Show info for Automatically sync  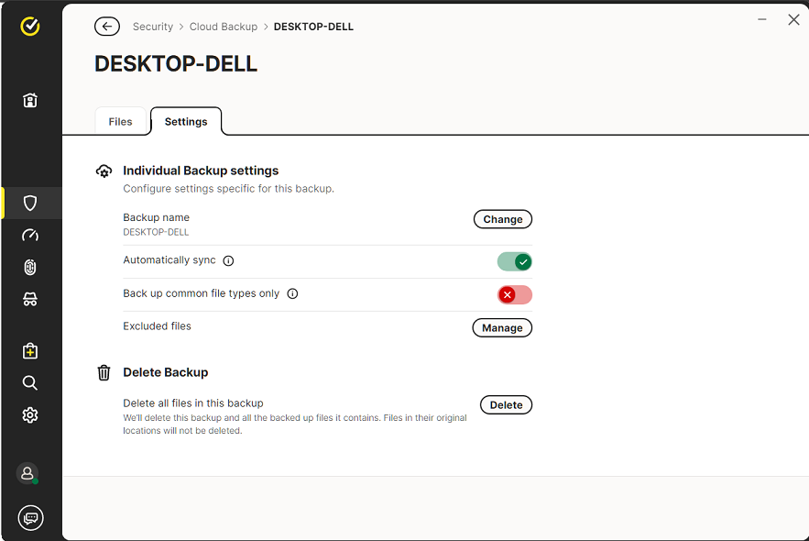pyautogui.click(x=228, y=260)
